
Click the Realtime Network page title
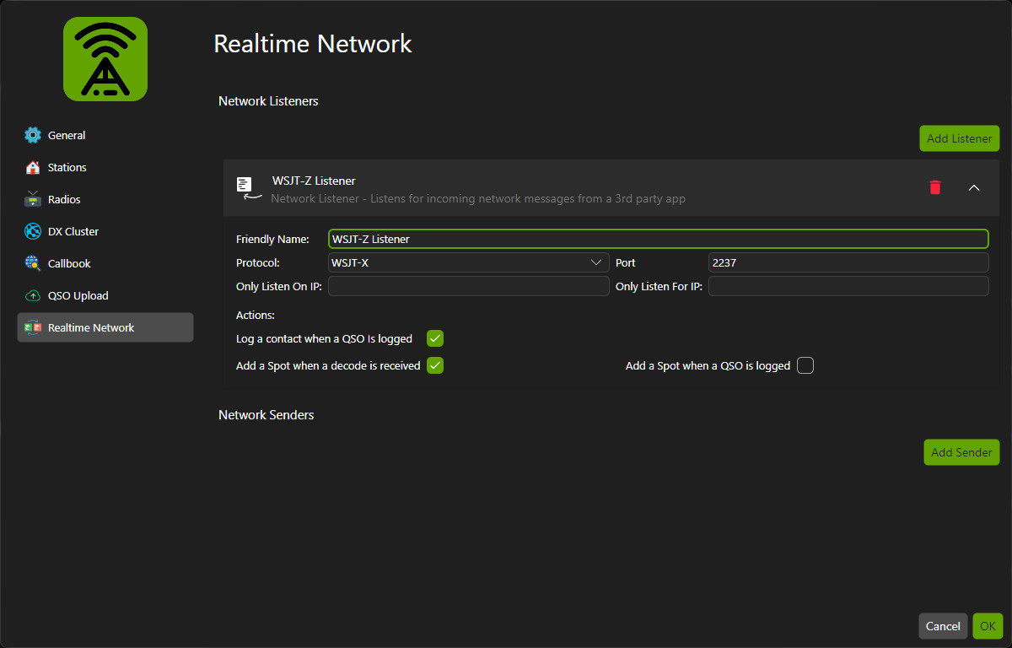(313, 44)
